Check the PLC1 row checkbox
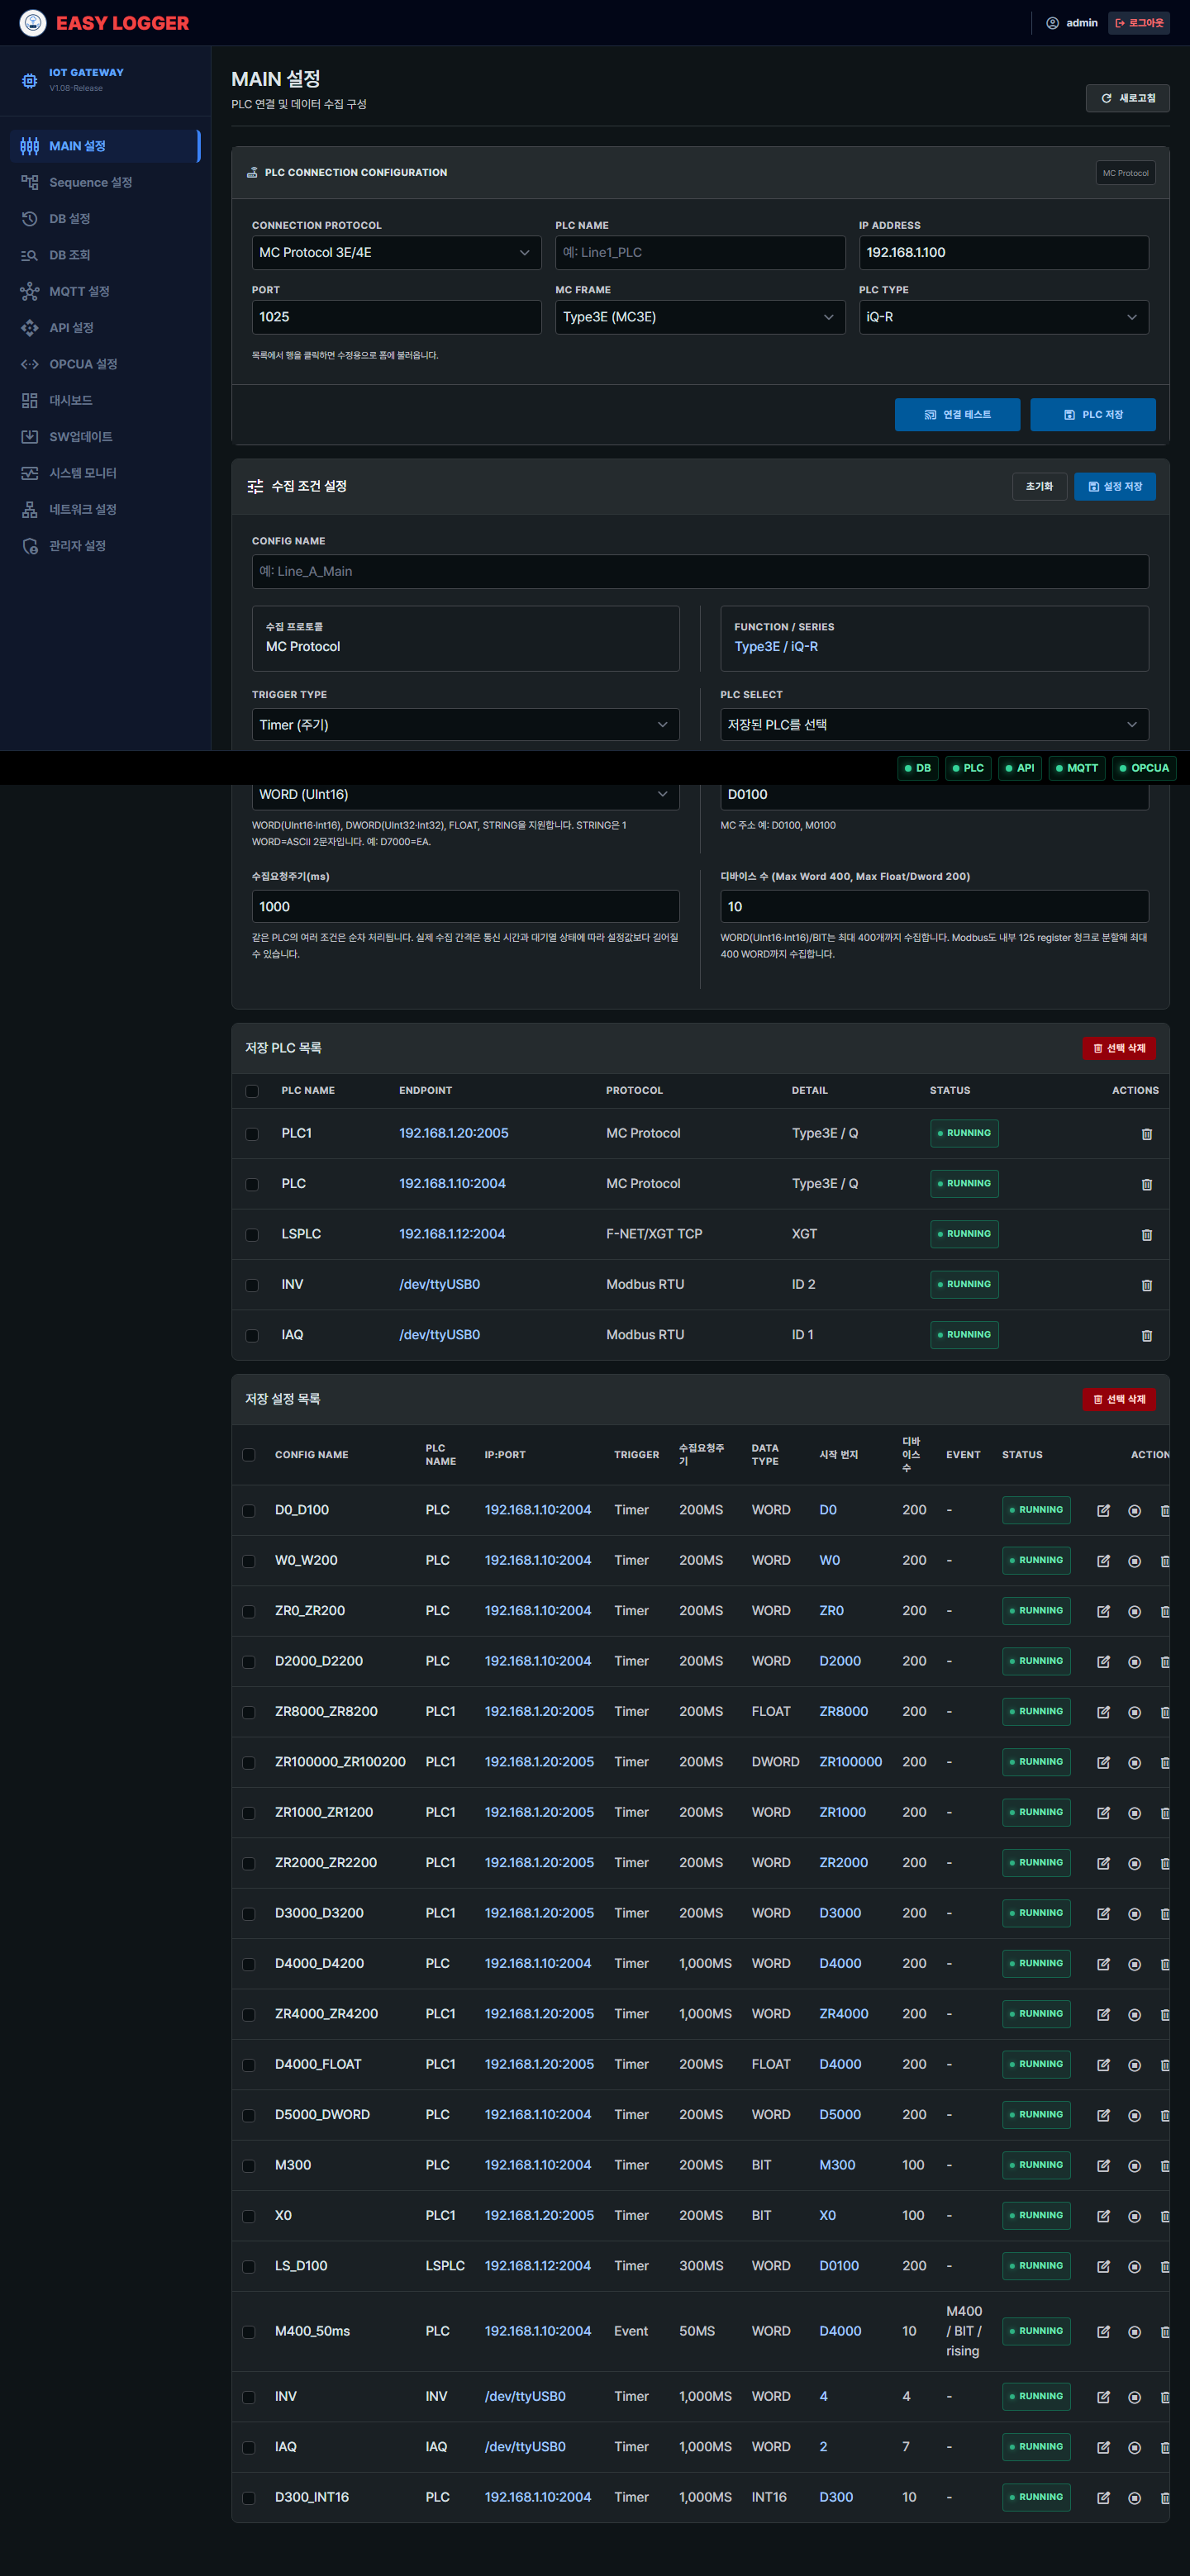Viewport: 1190px width, 2576px height. click(x=252, y=1134)
